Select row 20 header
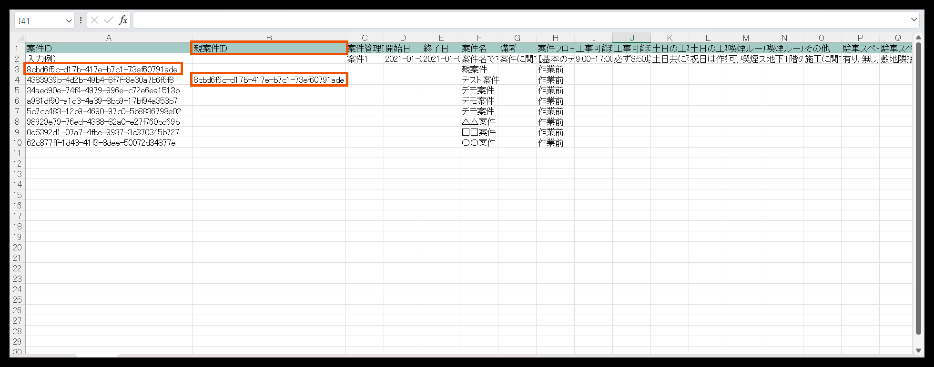Viewport: 934px width, 367px height. pos(17,247)
